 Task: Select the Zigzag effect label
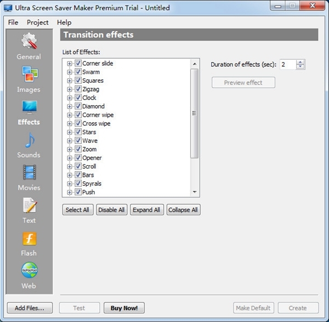[x=90, y=89]
